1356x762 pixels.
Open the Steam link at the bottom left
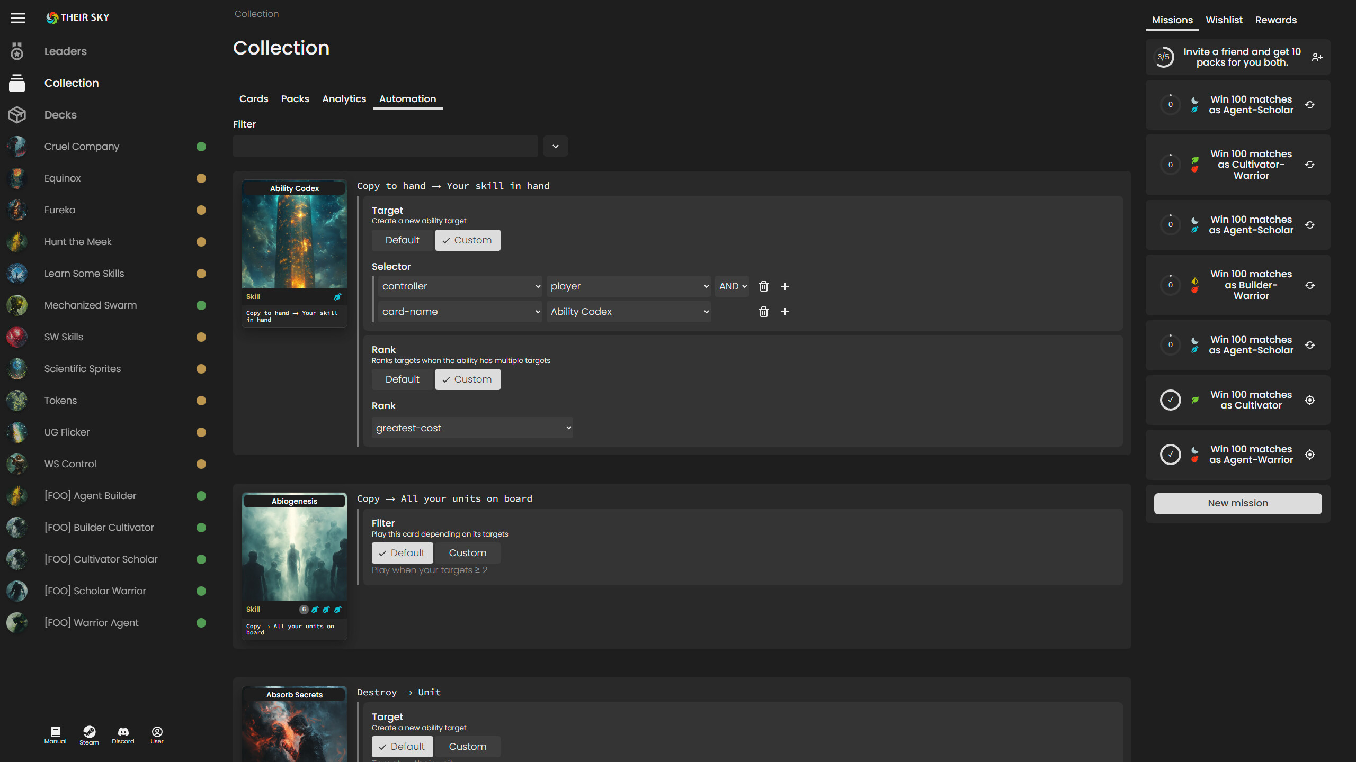(x=89, y=734)
